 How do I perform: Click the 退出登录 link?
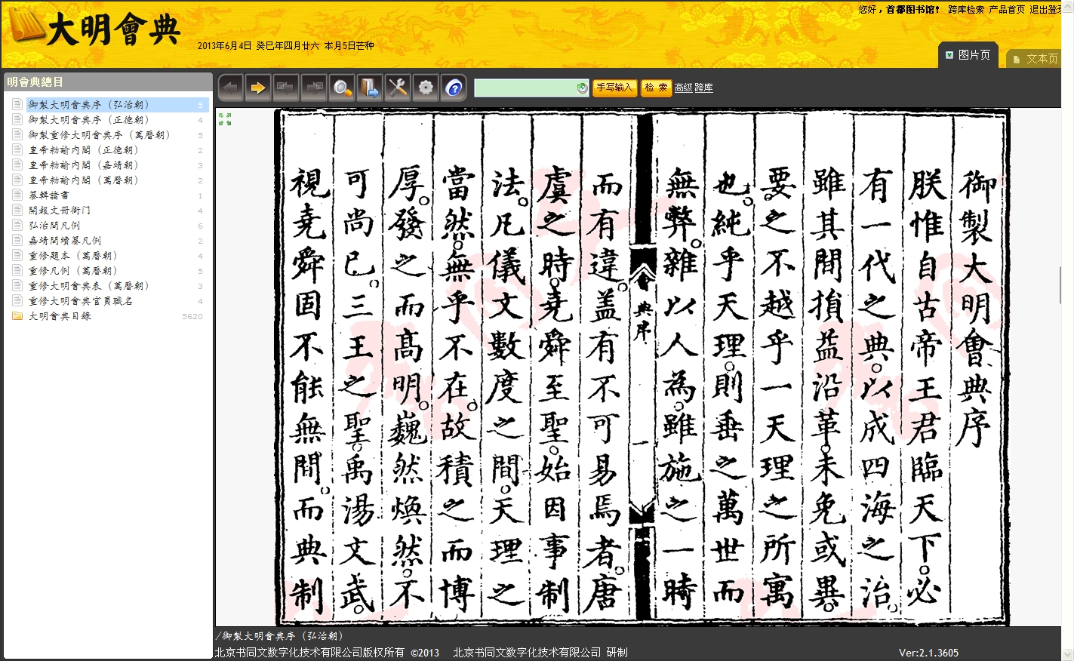tap(1047, 10)
